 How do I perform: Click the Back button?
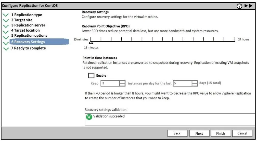pos(177,133)
